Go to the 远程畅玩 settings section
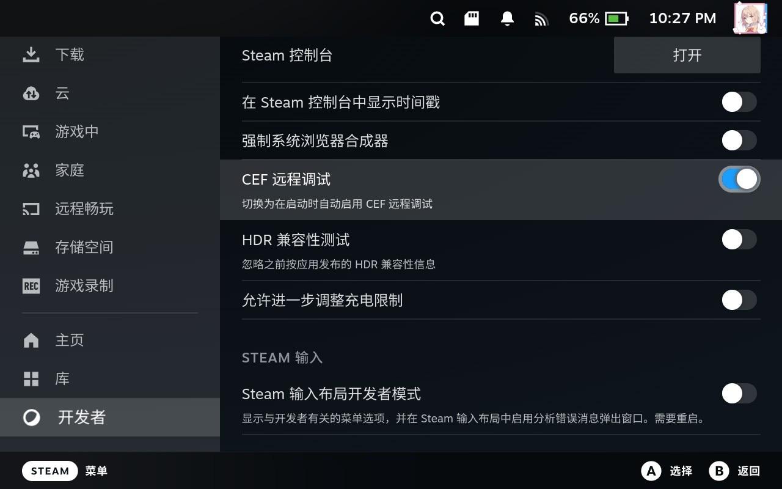Viewport: 782px width, 489px height. (x=84, y=209)
